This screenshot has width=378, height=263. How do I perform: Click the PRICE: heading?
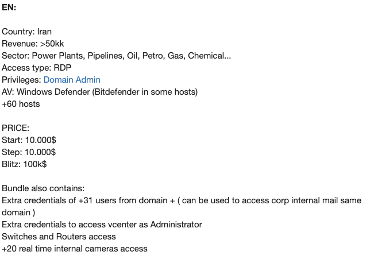point(16,128)
